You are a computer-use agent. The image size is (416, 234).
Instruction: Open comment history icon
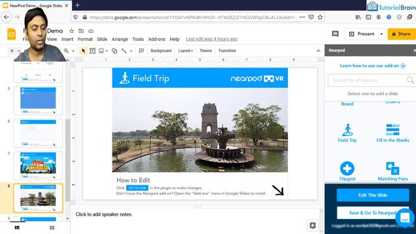[335, 34]
